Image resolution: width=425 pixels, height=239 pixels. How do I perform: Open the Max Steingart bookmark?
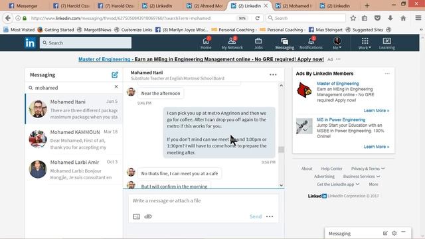325,29
